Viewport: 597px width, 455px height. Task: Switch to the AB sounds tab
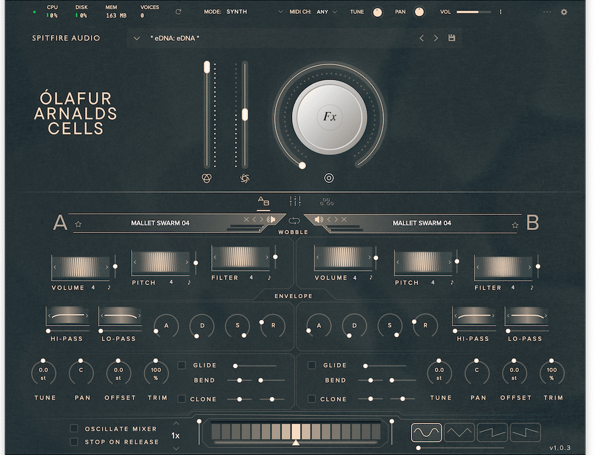264,202
